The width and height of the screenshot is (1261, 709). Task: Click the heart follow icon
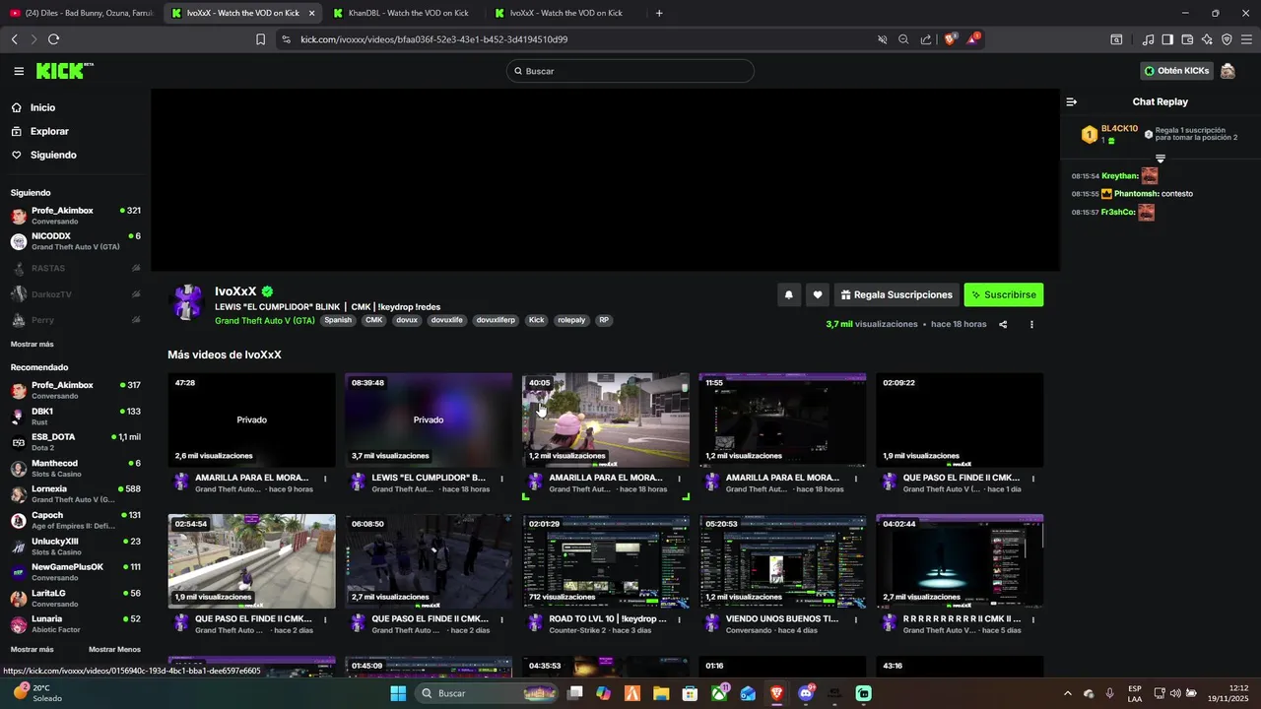pos(818,294)
